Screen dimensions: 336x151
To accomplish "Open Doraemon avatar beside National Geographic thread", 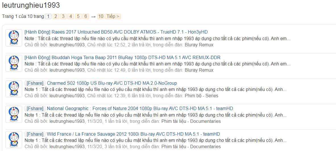I will click(x=14, y=114).
